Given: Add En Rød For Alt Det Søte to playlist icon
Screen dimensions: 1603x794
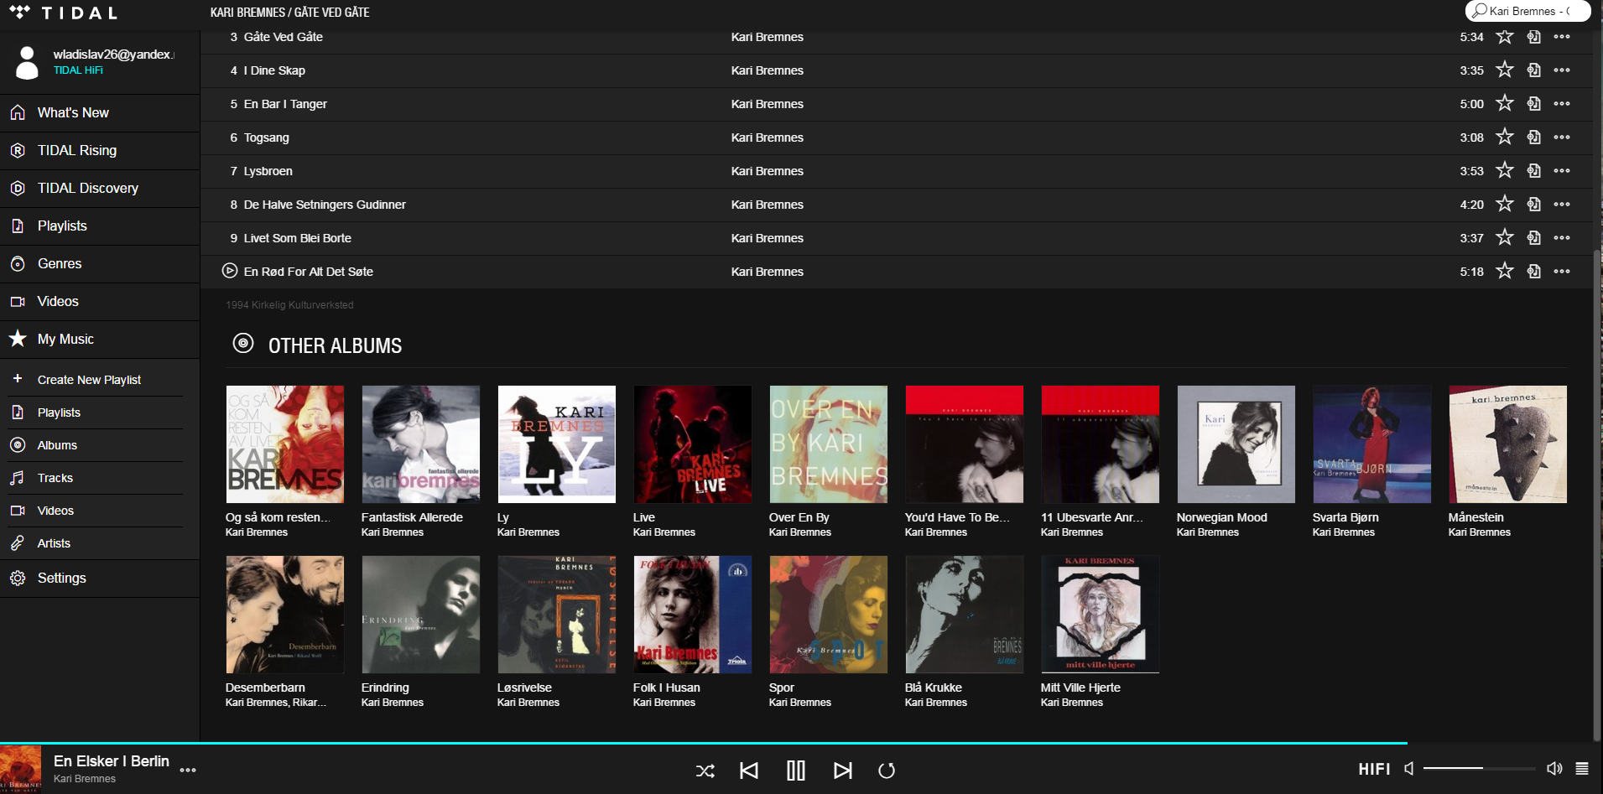Looking at the screenshot, I should (1533, 272).
